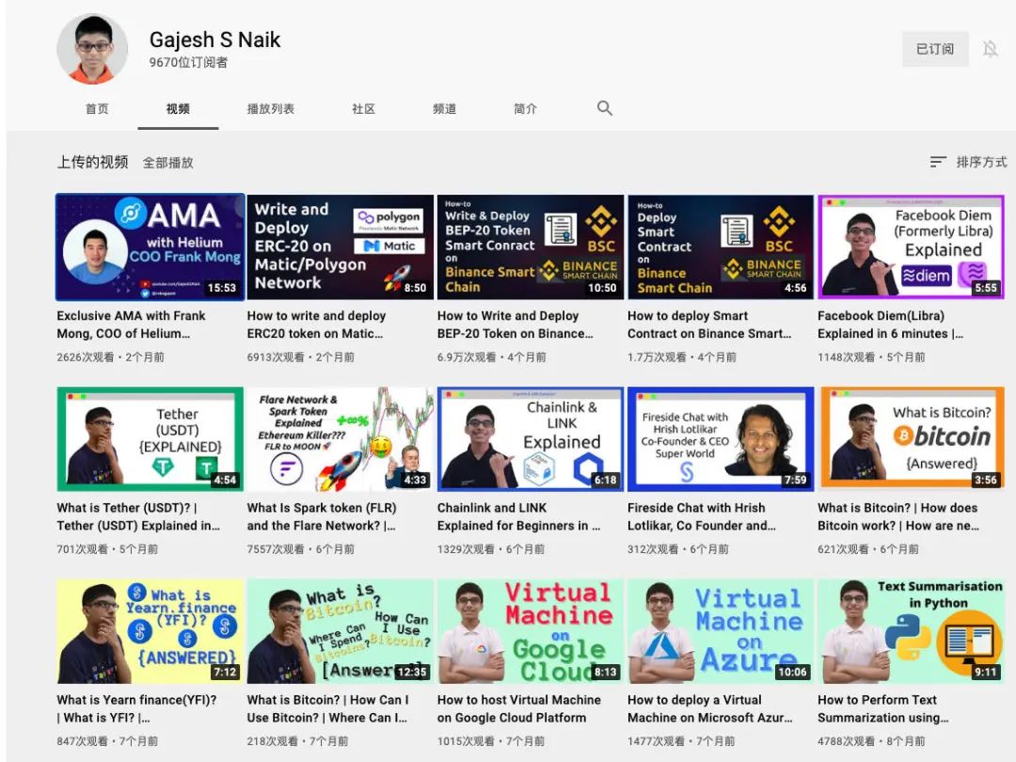Screen dimensions: 1016x762
Task: Click title Facebook Diem(Libra) Explained in 6 minutes
Action: 890,325
